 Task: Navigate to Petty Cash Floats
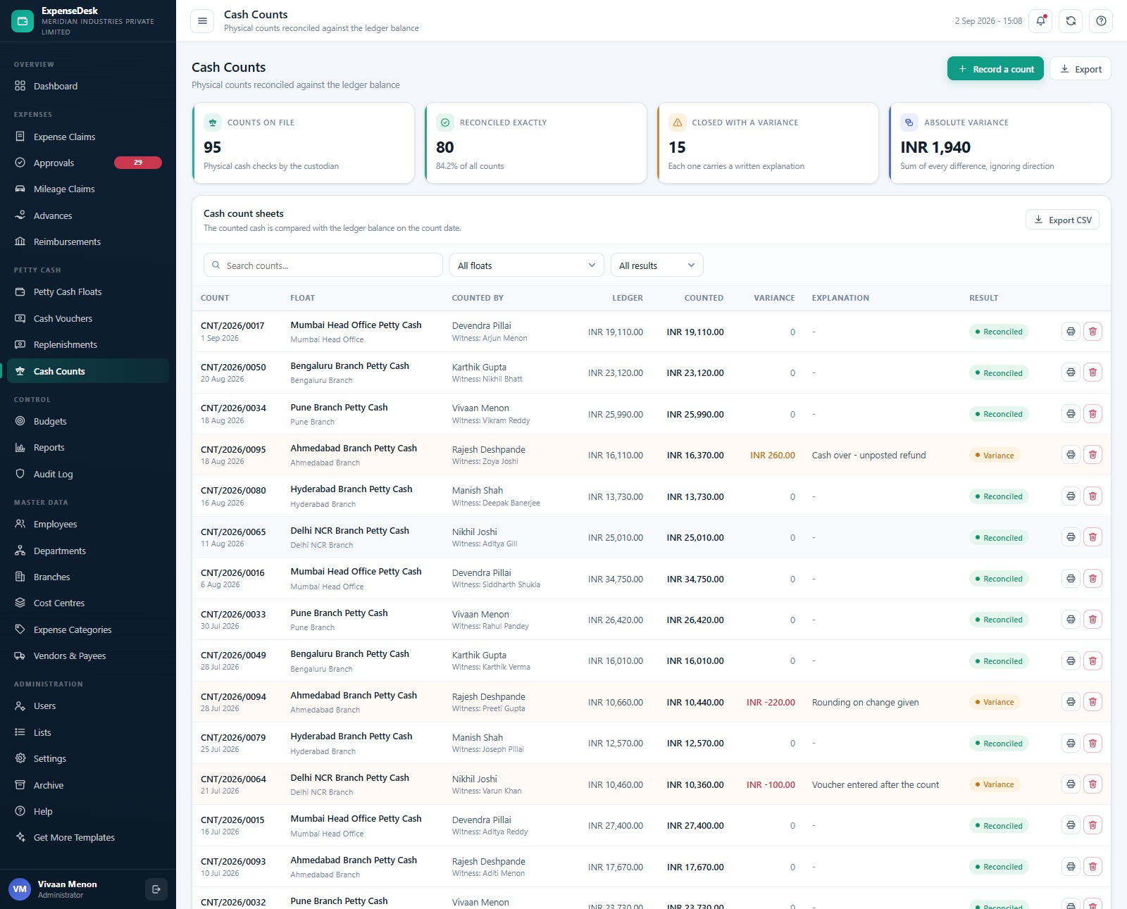(88, 291)
